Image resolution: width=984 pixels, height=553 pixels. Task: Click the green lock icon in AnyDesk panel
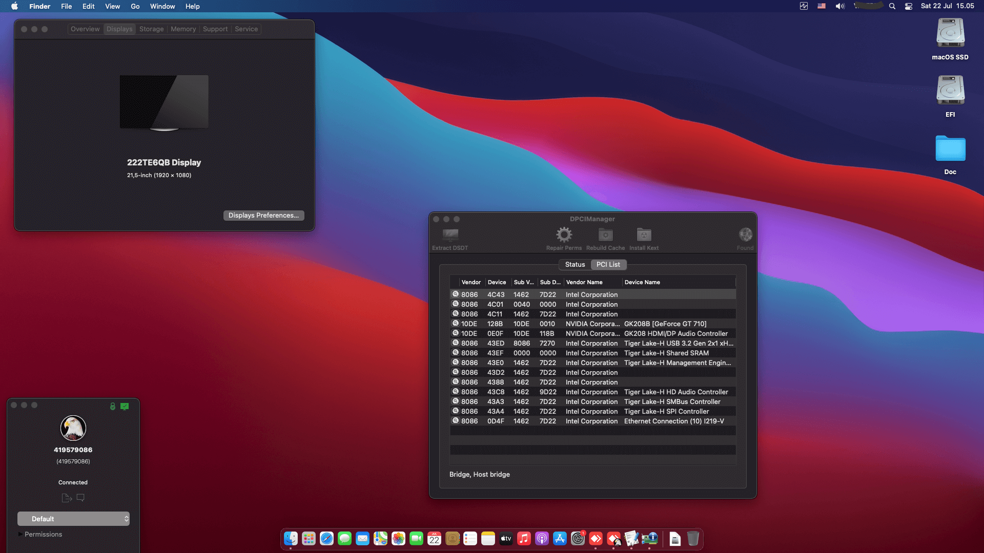tap(113, 406)
